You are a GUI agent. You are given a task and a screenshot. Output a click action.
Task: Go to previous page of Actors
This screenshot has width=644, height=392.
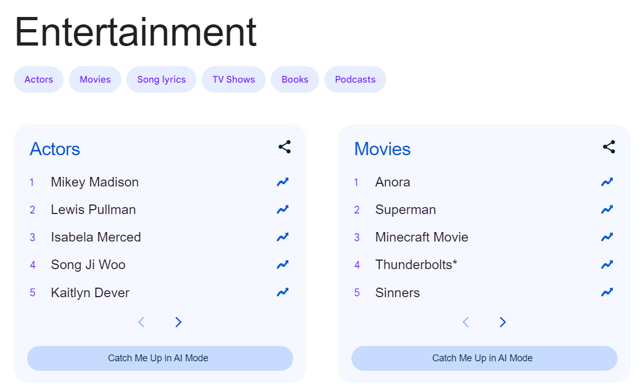point(141,322)
